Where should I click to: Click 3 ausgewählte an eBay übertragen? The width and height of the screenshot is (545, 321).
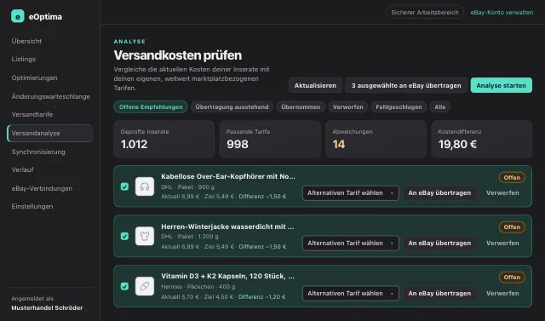(x=406, y=85)
